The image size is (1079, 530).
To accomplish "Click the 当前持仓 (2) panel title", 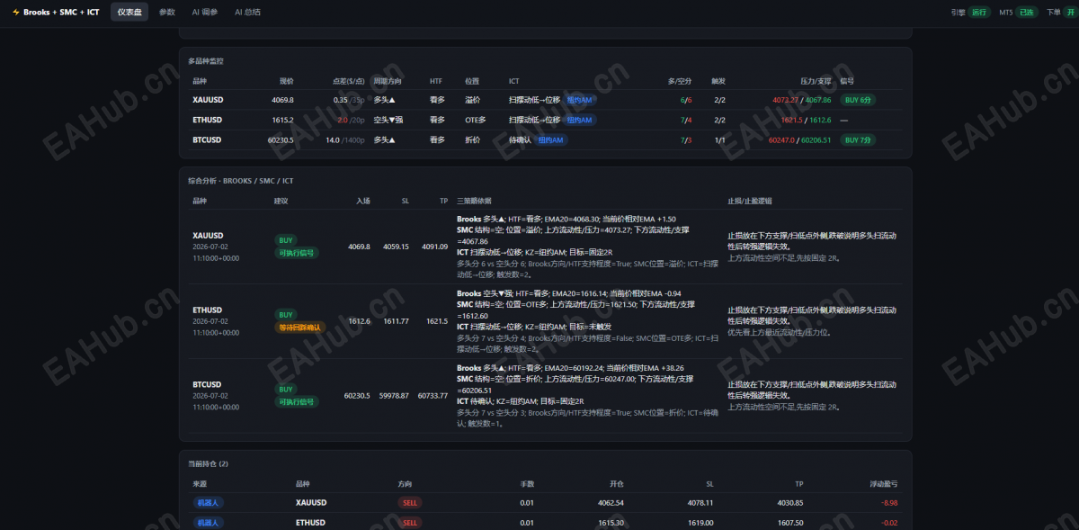I will [x=208, y=463].
